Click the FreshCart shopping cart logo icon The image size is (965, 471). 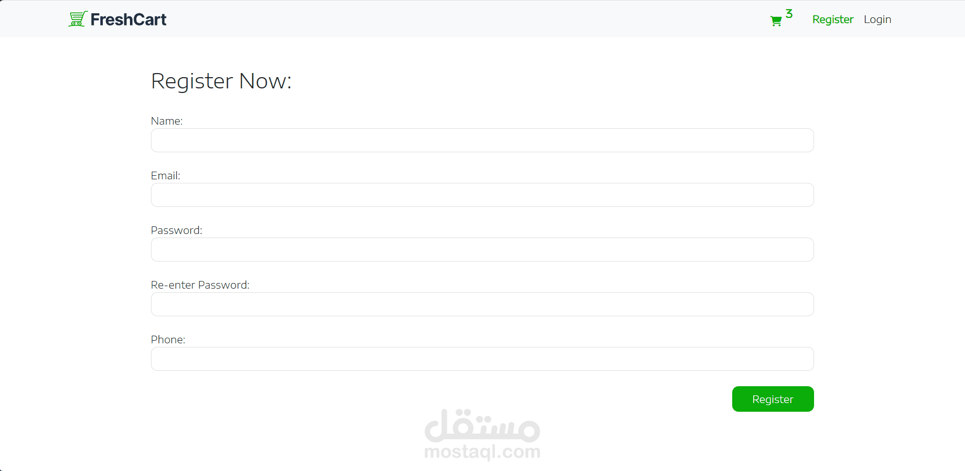point(77,19)
